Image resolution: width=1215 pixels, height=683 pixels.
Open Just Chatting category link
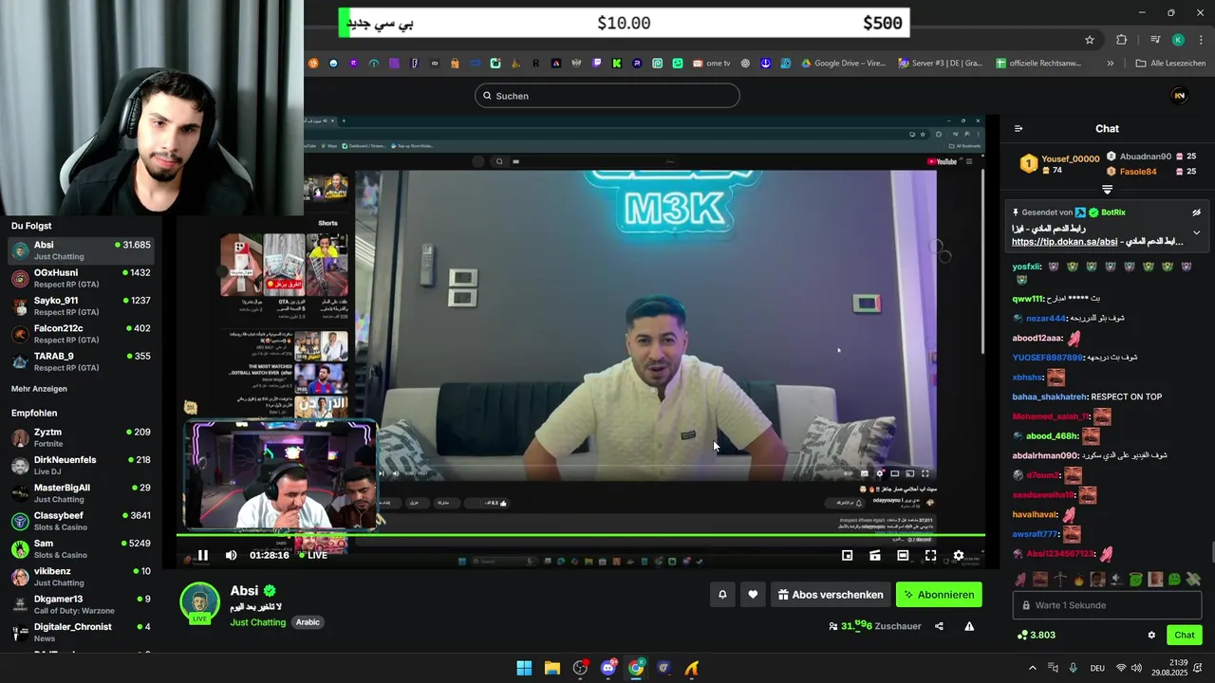pos(258,622)
